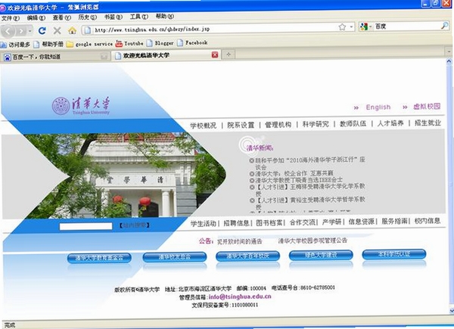
Task: Go back with the back arrow
Action: click(8, 31)
